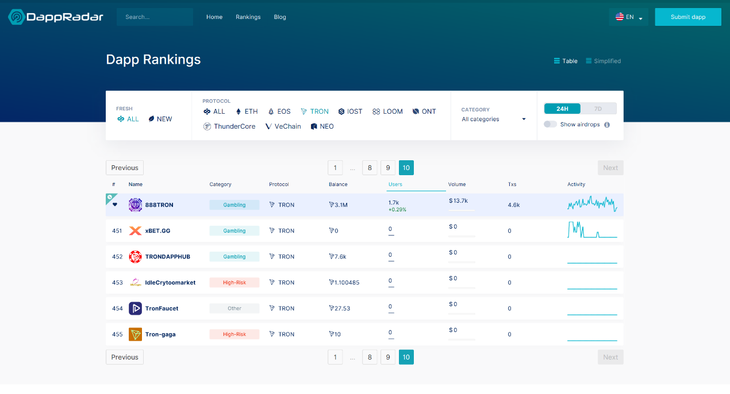The width and height of the screenshot is (730, 394).
Task: Switch to the 24H timeframe
Action: [x=562, y=109]
